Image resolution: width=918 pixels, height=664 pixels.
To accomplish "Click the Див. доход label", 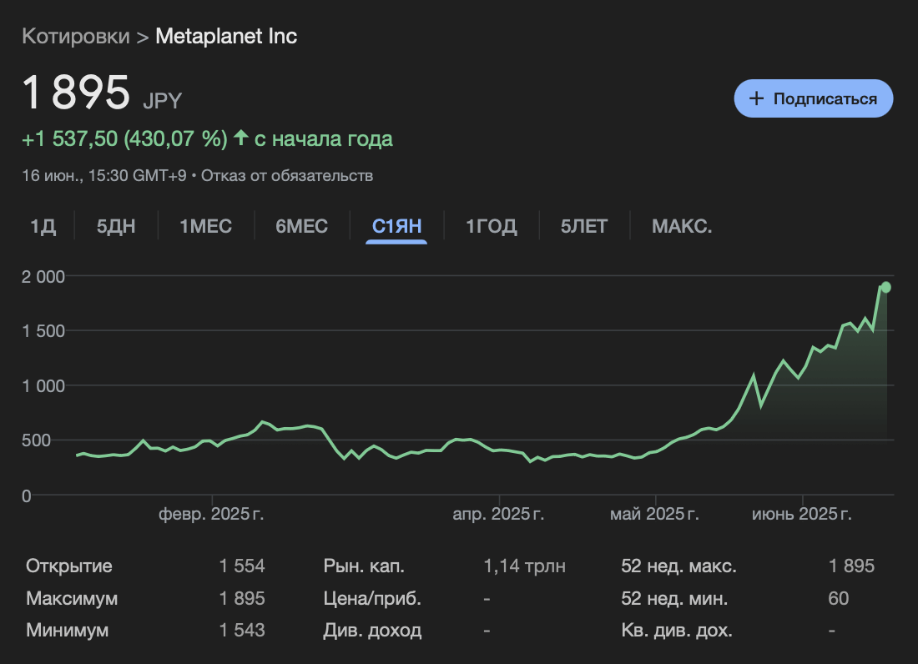I will (372, 630).
